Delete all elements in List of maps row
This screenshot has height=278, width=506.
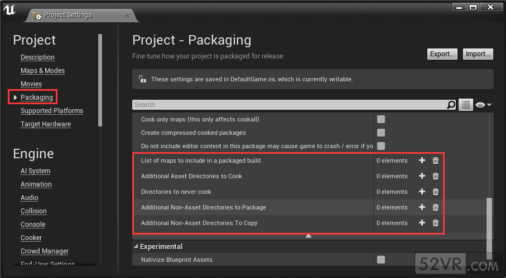click(x=436, y=160)
